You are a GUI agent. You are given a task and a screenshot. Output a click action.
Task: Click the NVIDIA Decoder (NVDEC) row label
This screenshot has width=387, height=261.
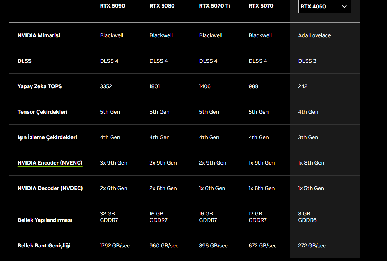(50, 188)
